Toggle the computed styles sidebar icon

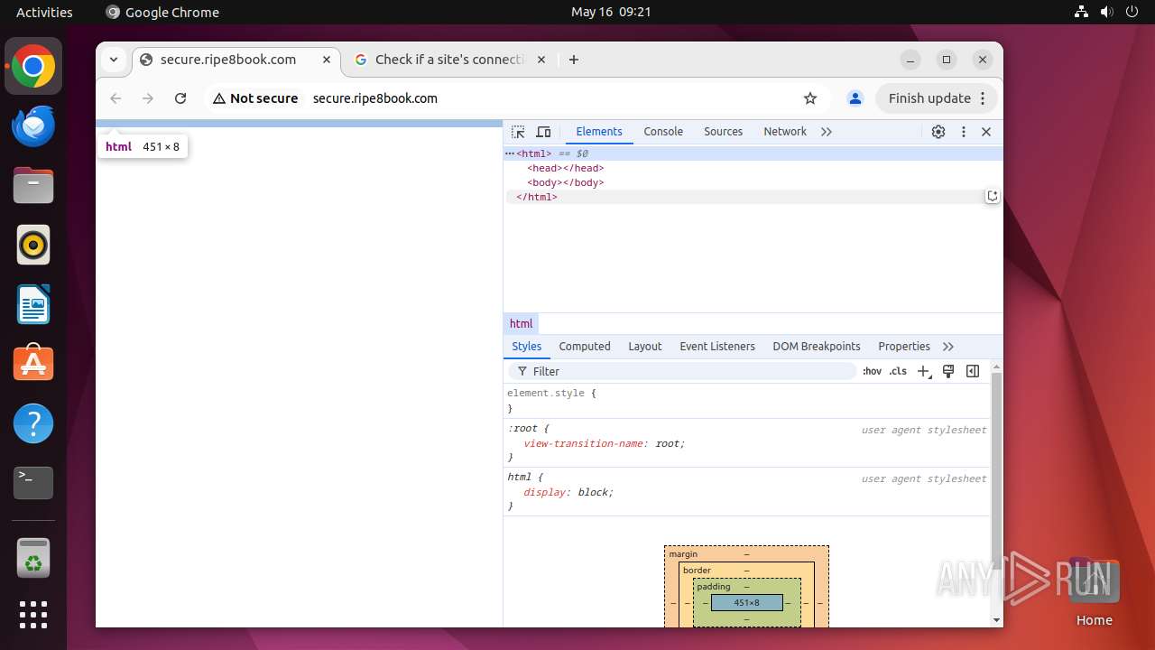(973, 371)
